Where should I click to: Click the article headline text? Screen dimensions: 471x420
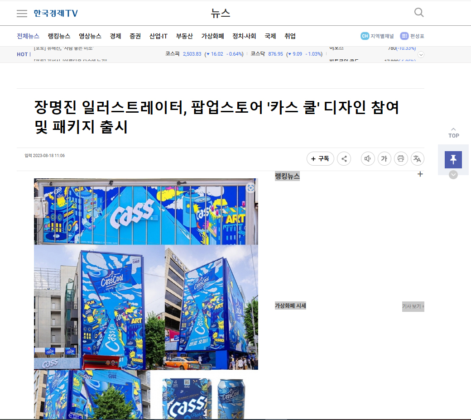tap(216, 116)
